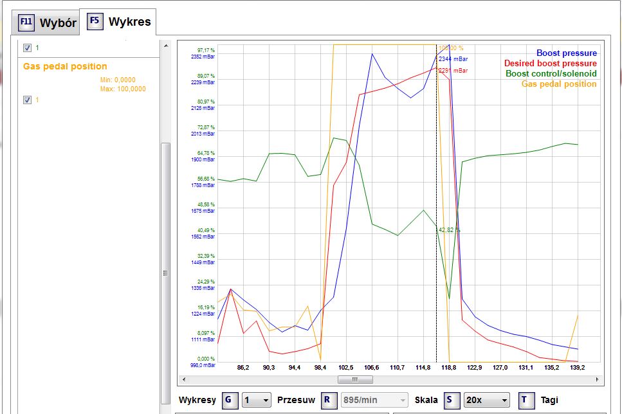Switch to the Wybór tab
This screenshot has height=414, width=622.
[46, 23]
